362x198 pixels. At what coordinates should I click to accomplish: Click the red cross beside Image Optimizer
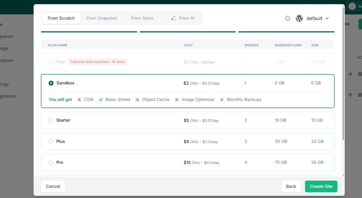point(177,100)
